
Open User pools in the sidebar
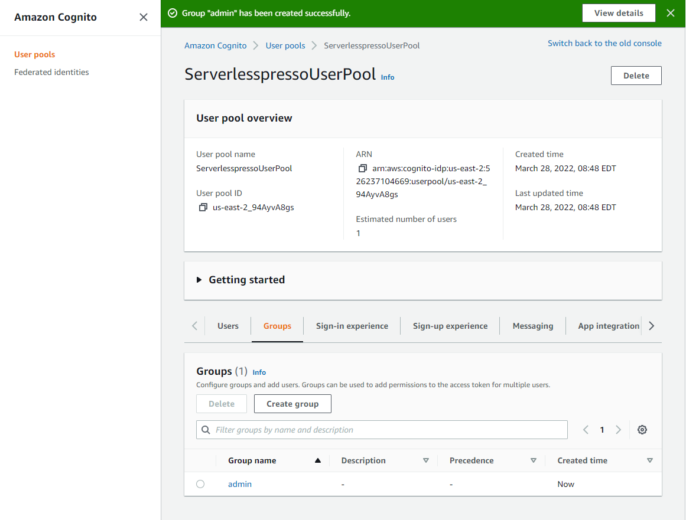coord(34,54)
